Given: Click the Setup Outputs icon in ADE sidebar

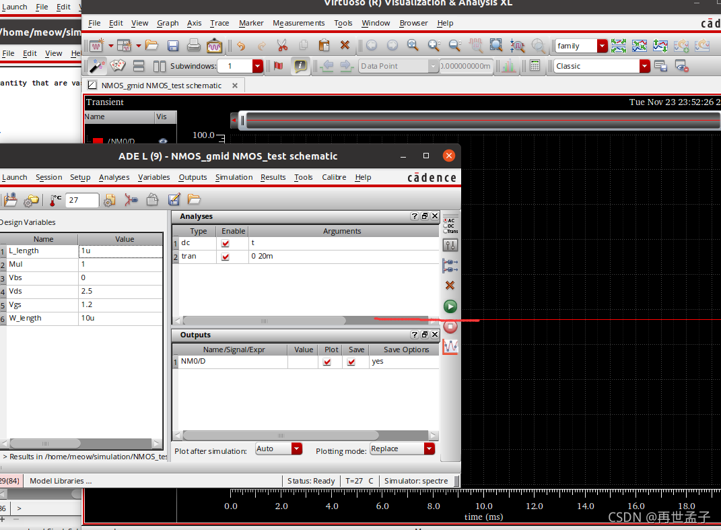Looking at the screenshot, I should pyautogui.click(x=450, y=265).
